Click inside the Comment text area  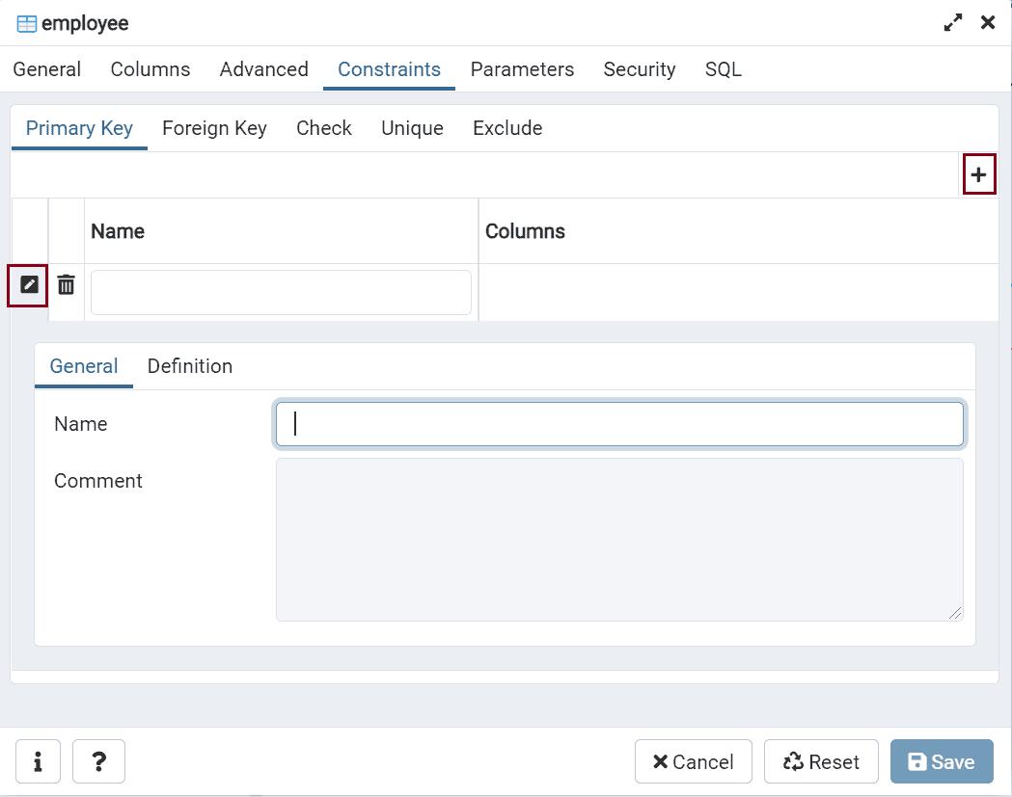tap(618, 539)
